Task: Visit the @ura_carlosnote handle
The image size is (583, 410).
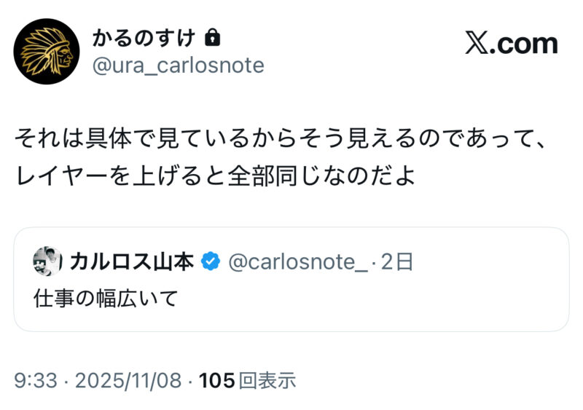Action: click(179, 66)
